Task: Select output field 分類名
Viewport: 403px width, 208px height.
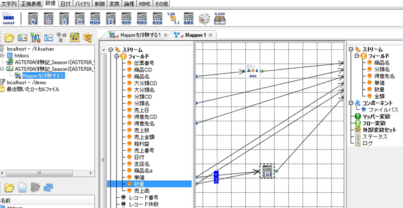Action: tap(382, 69)
